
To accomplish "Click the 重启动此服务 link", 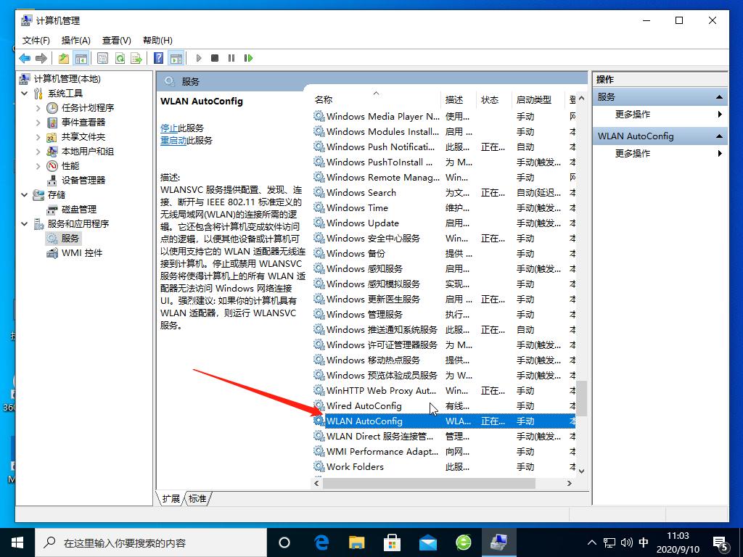I will (174, 140).
